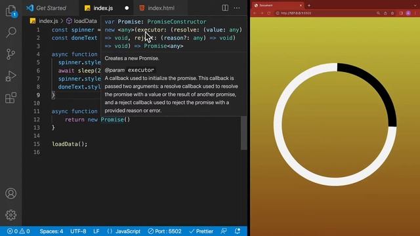Screen dimensions: 420x236
Task: Open errors and warnings problems panel
Action: 18,231
